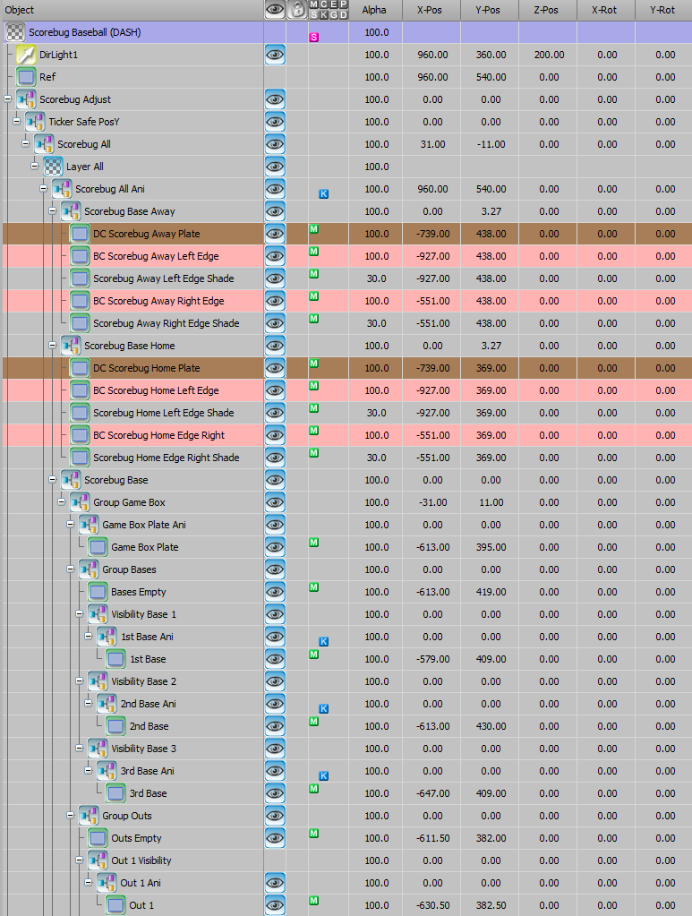
Task: Click M badge on Scorebug Away Right Edge Shade
Action: tap(313, 319)
